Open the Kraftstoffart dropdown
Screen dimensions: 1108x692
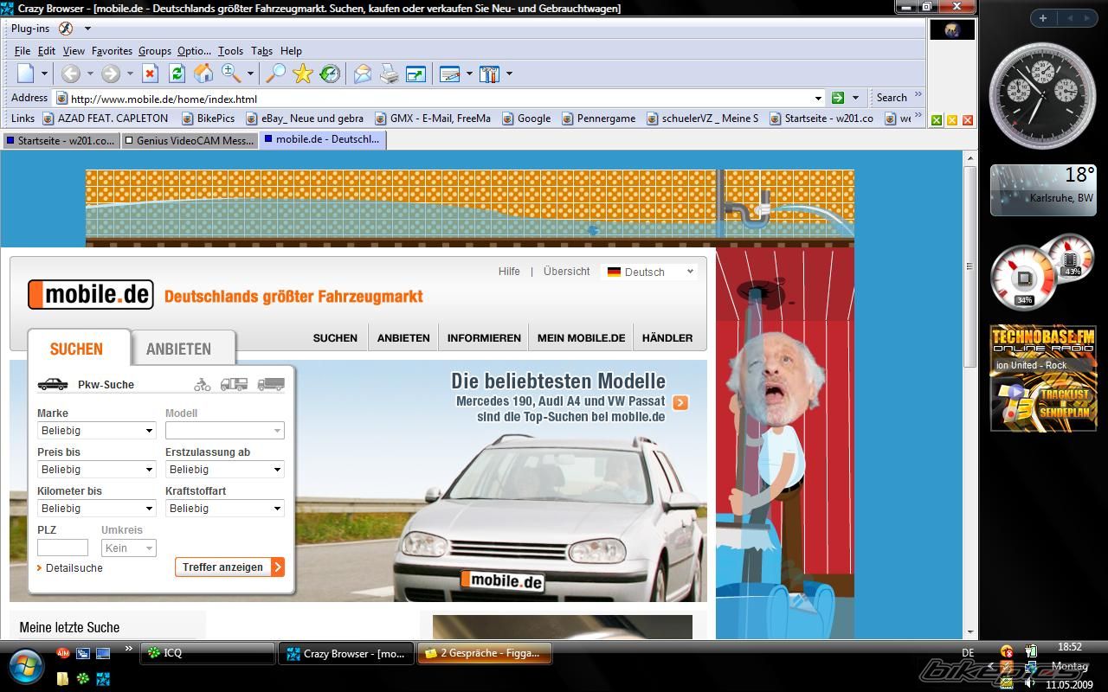[225, 508]
